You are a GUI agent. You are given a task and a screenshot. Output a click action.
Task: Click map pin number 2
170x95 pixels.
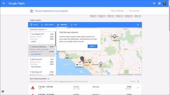pos(82,59)
